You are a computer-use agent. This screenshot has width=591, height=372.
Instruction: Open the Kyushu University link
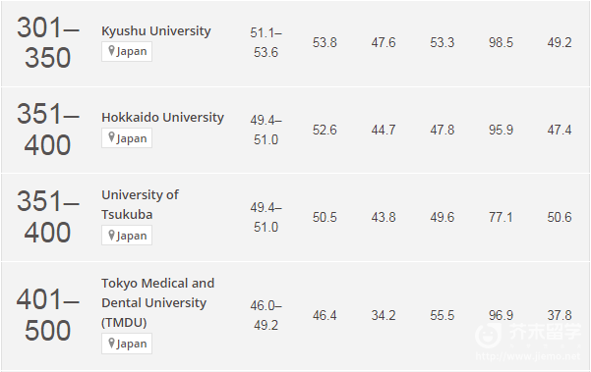click(156, 30)
